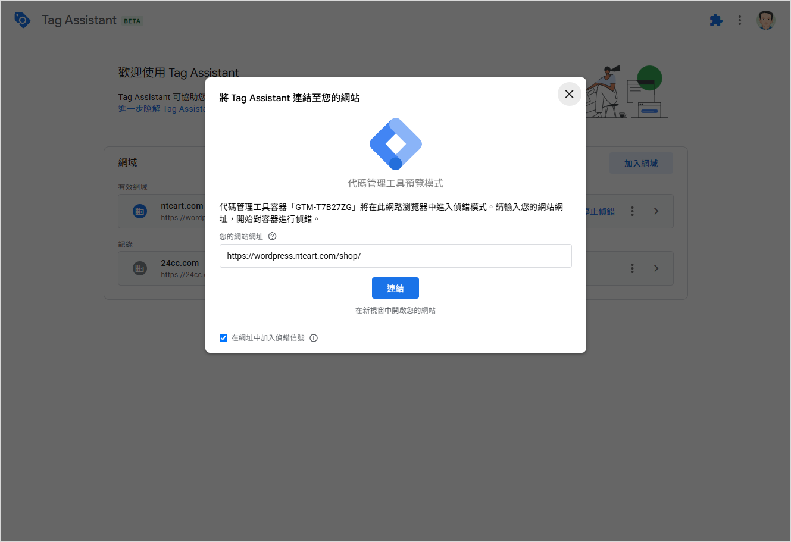Open three-dot menu for ntcart.com row
The width and height of the screenshot is (791, 542).
[632, 211]
